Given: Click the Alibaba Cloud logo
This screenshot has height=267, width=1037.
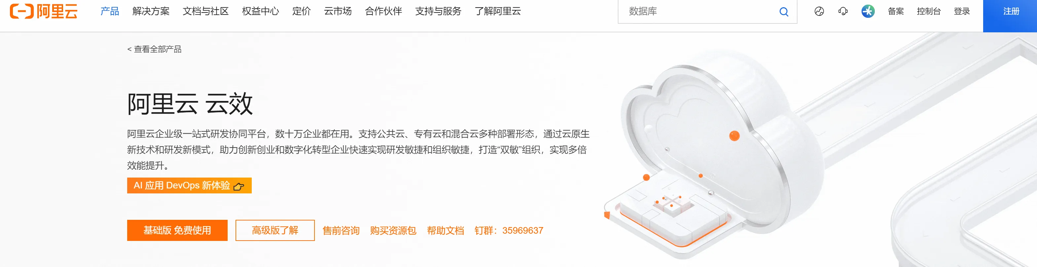Looking at the screenshot, I should [44, 11].
